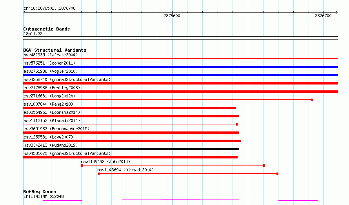Open the nsv1112153 (Alsmadi2014) variant label

click(x=52, y=120)
